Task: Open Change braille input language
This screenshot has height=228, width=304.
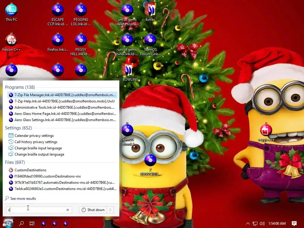Action: click(x=62, y=148)
